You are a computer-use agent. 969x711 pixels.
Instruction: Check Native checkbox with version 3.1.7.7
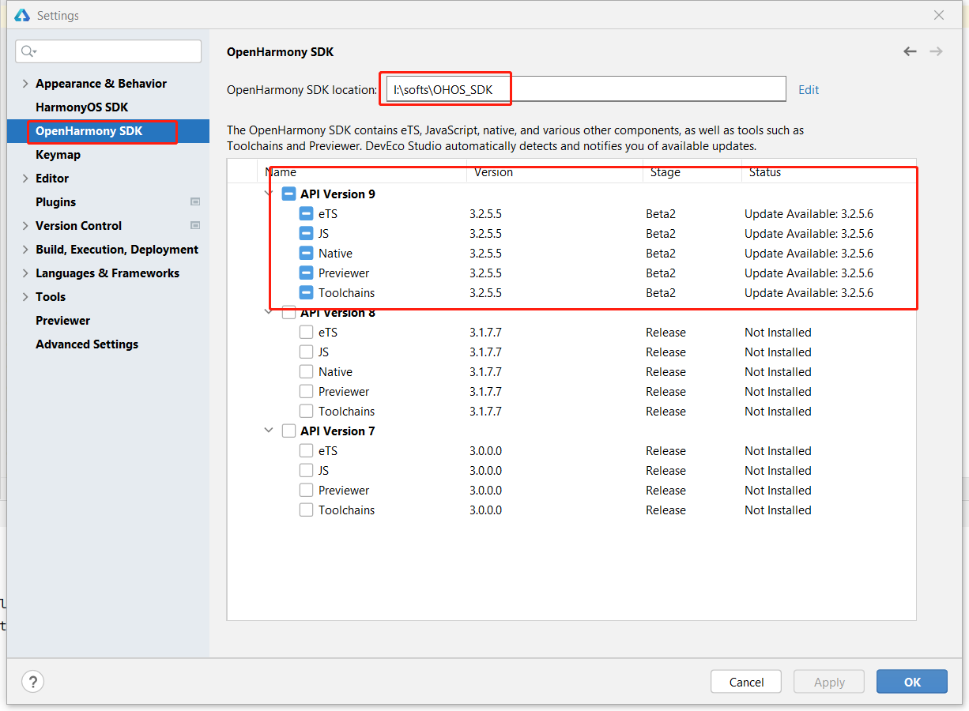coord(306,371)
